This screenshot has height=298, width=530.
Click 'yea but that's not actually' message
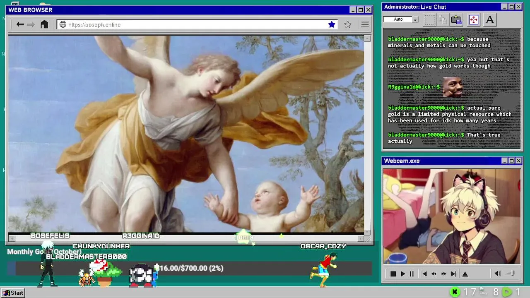(x=448, y=62)
